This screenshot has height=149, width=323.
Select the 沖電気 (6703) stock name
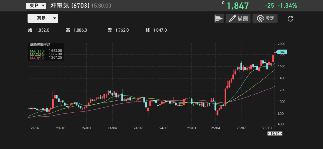pyautogui.click(x=70, y=6)
